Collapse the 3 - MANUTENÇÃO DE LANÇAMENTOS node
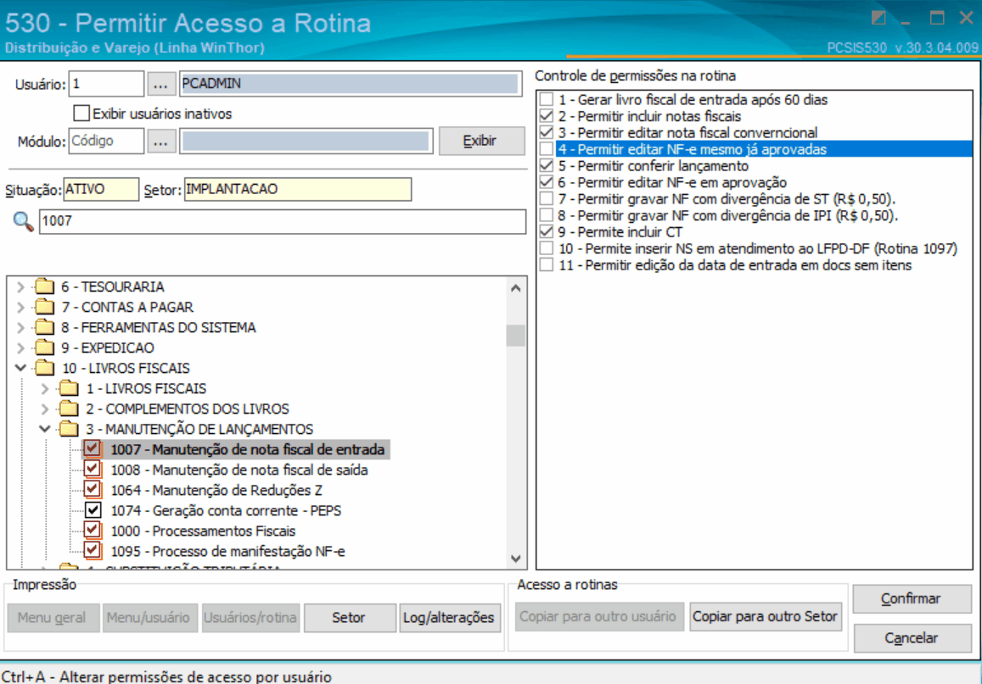Viewport: 982px width, 684px height. pos(44,429)
